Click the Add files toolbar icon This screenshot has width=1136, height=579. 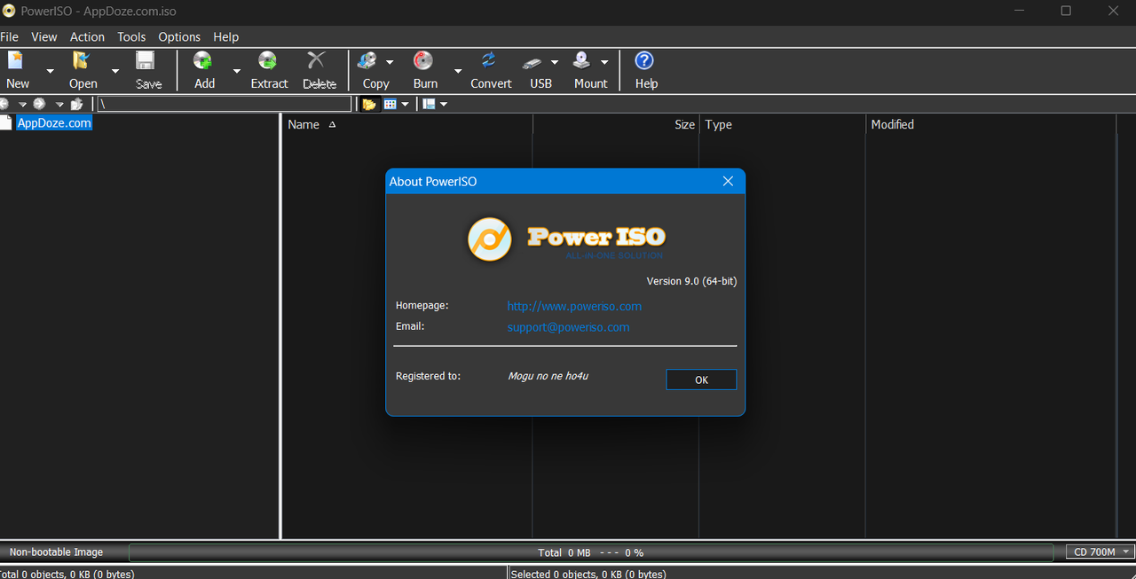pyautogui.click(x=203, y=61)
